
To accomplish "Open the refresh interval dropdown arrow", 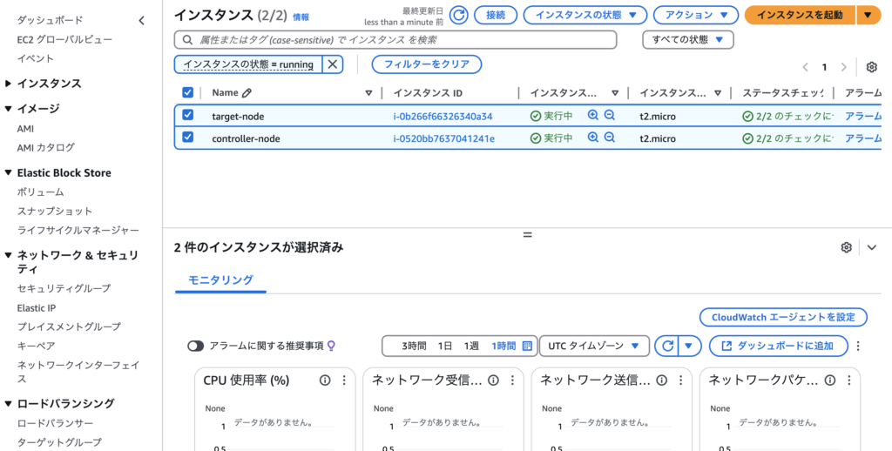I will (x=689, y=346).
